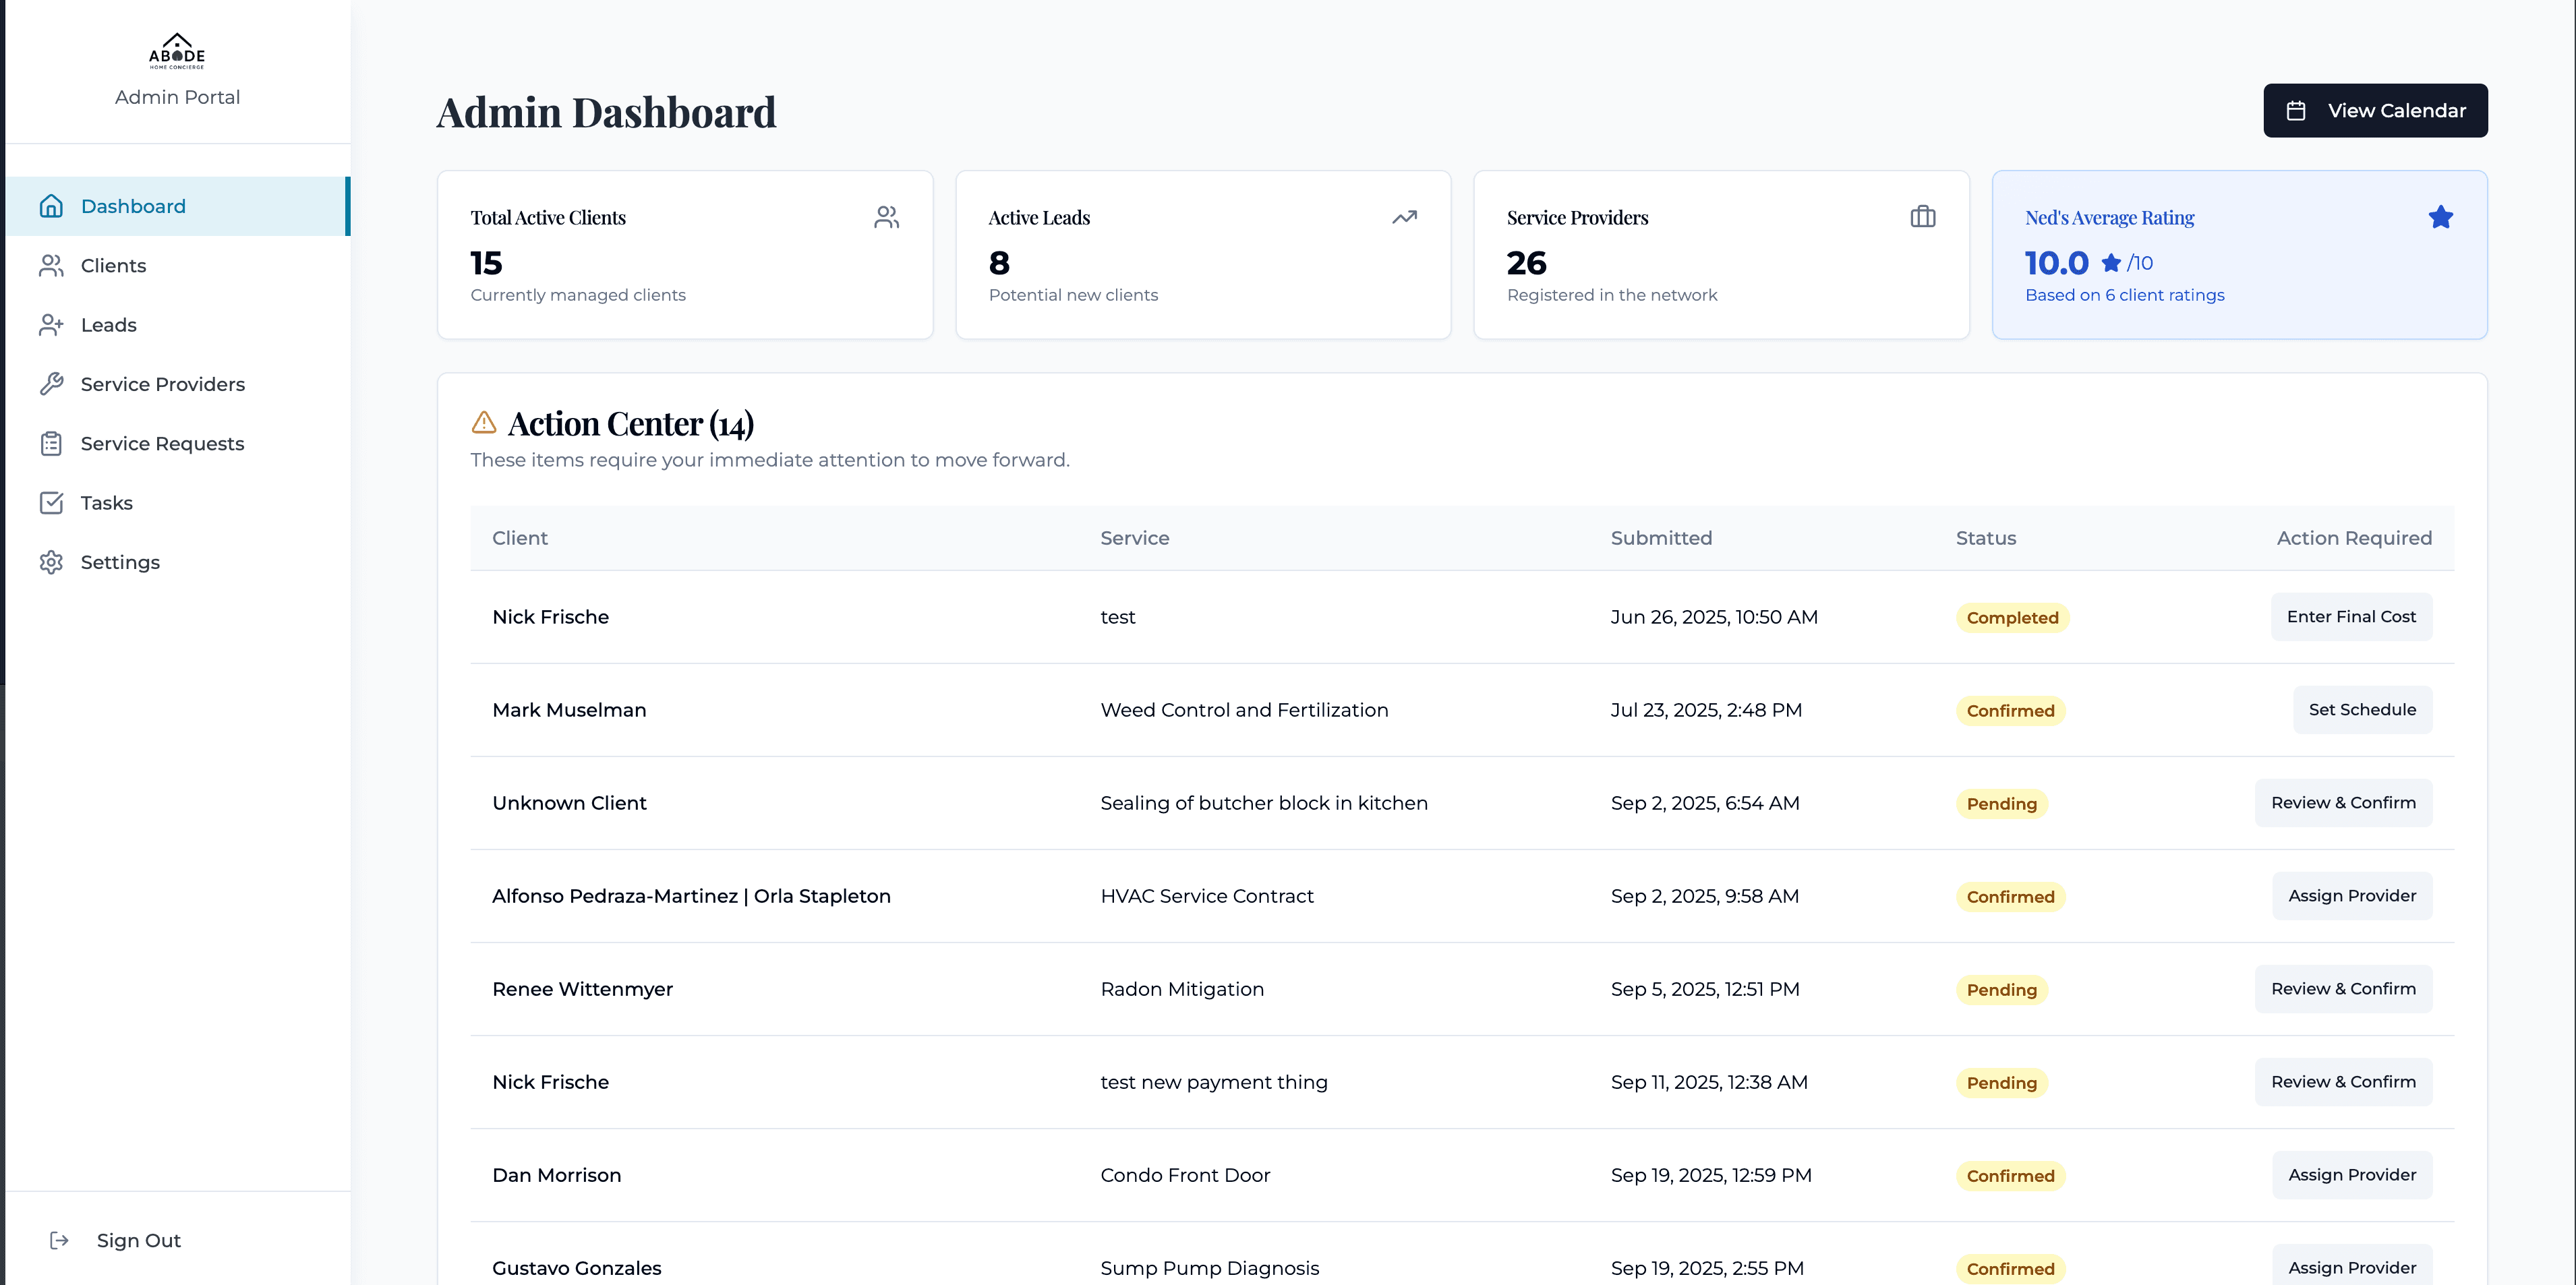Open the View Calendar button

pyautogui.click(x=2375, y=110)
